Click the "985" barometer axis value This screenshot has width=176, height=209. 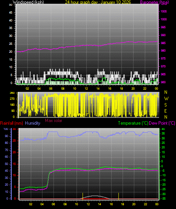pos(163,43)
